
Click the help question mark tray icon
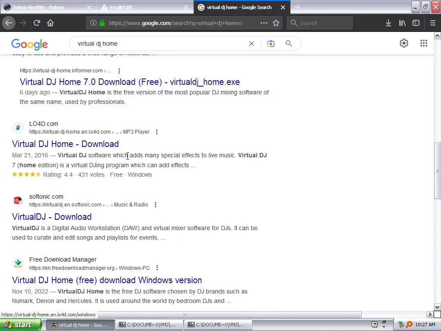(x=374, y=325)
